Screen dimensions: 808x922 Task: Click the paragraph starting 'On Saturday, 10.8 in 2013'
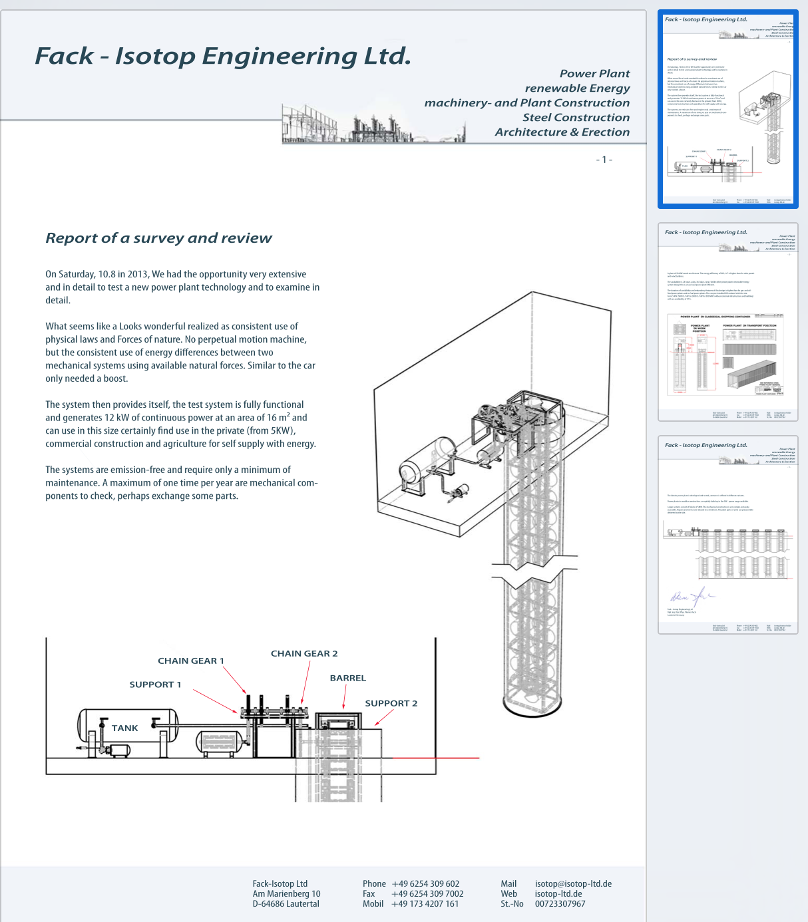(x=182, y=287)
